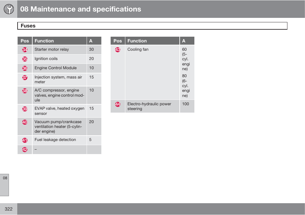
Task: Click the red fuse position 40 badge
Action: coord(25,122)
